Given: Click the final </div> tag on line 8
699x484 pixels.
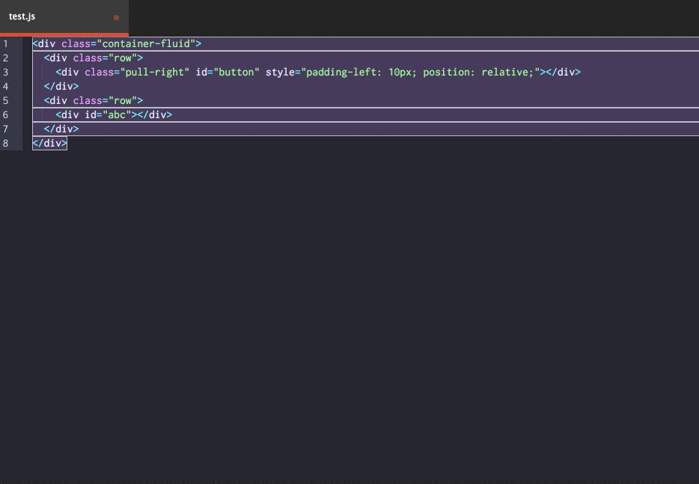Looking at the screenshot, I should pos(49,143).
